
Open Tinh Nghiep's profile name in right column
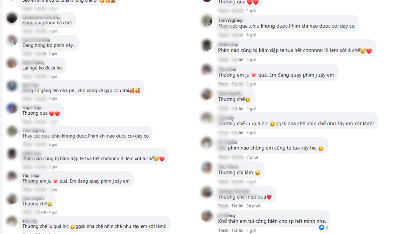[230, 20]
